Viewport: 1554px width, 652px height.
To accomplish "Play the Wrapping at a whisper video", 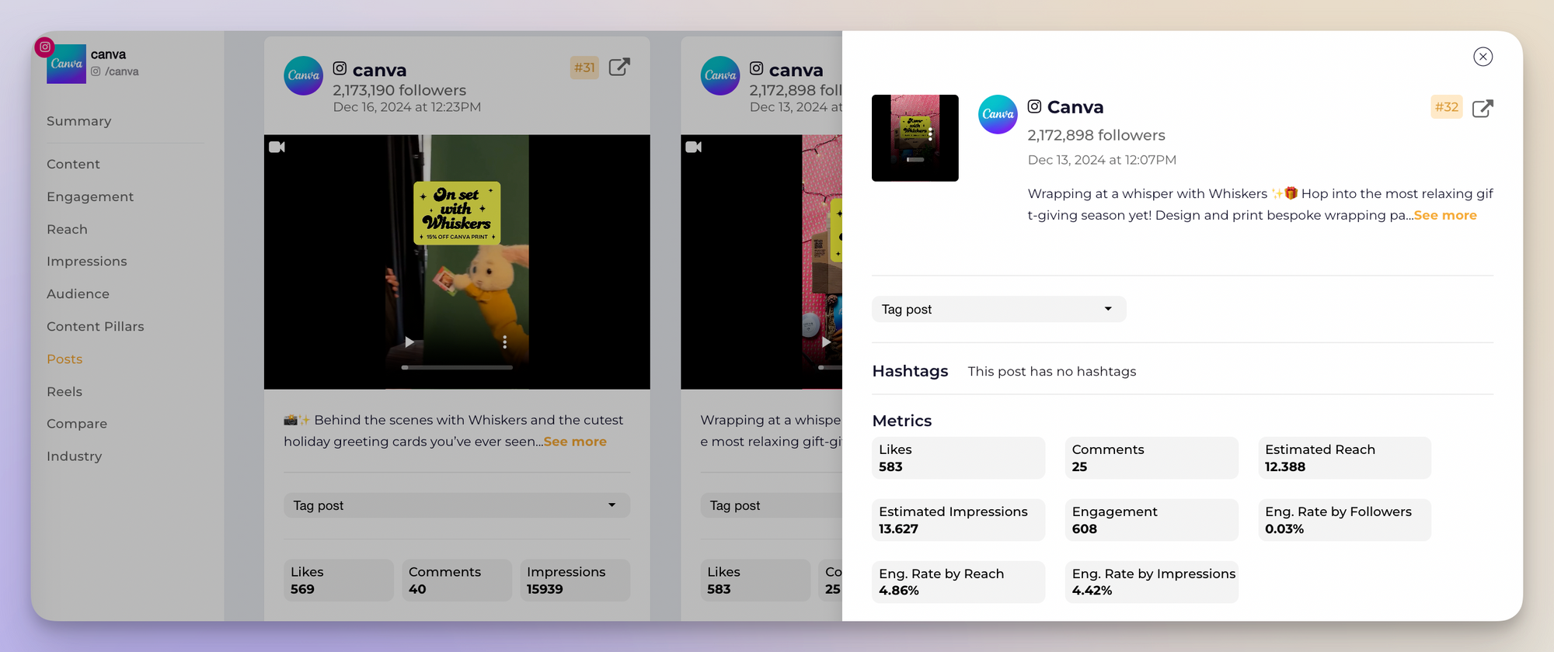I will pos(826,342).
